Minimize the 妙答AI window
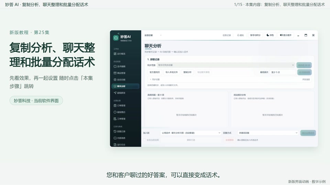 click(x=298, y=35)
